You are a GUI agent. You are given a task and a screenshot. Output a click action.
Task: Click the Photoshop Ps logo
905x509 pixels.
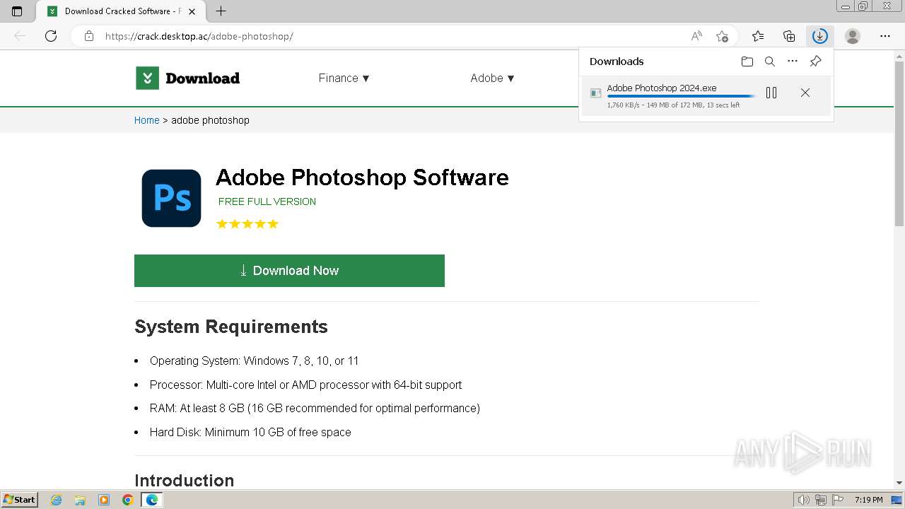click(x=171, y=198)
